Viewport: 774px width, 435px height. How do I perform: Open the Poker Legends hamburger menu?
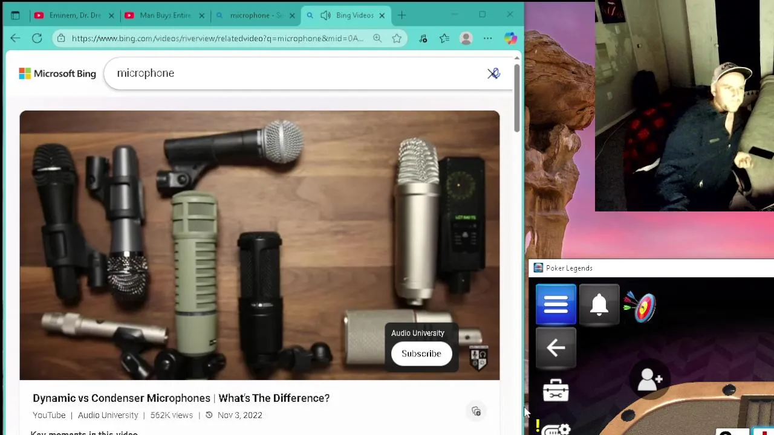tap(556, 304)
